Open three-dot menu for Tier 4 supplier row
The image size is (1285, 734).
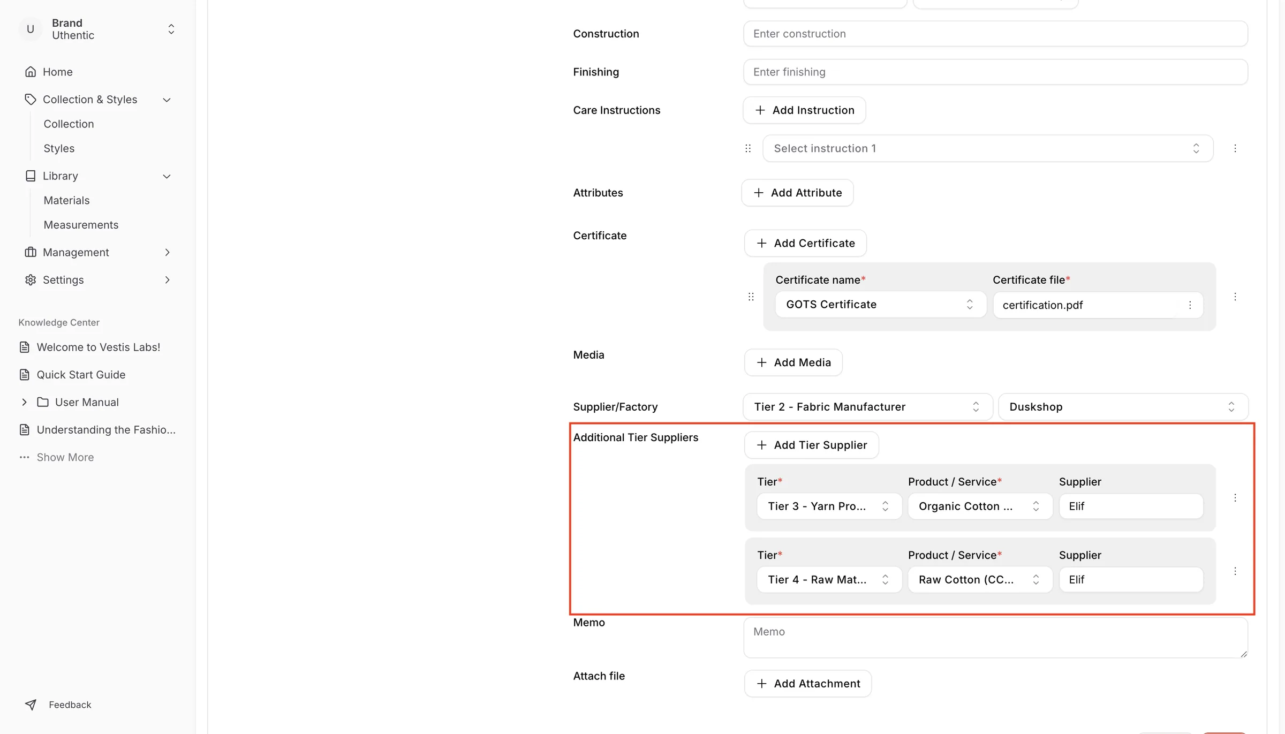1235,571
